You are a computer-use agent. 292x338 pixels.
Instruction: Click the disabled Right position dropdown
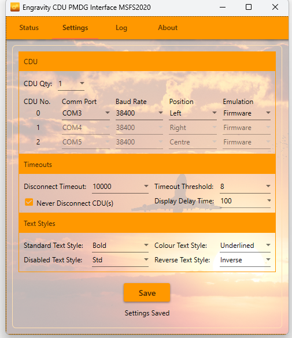[x=193, y=128]
